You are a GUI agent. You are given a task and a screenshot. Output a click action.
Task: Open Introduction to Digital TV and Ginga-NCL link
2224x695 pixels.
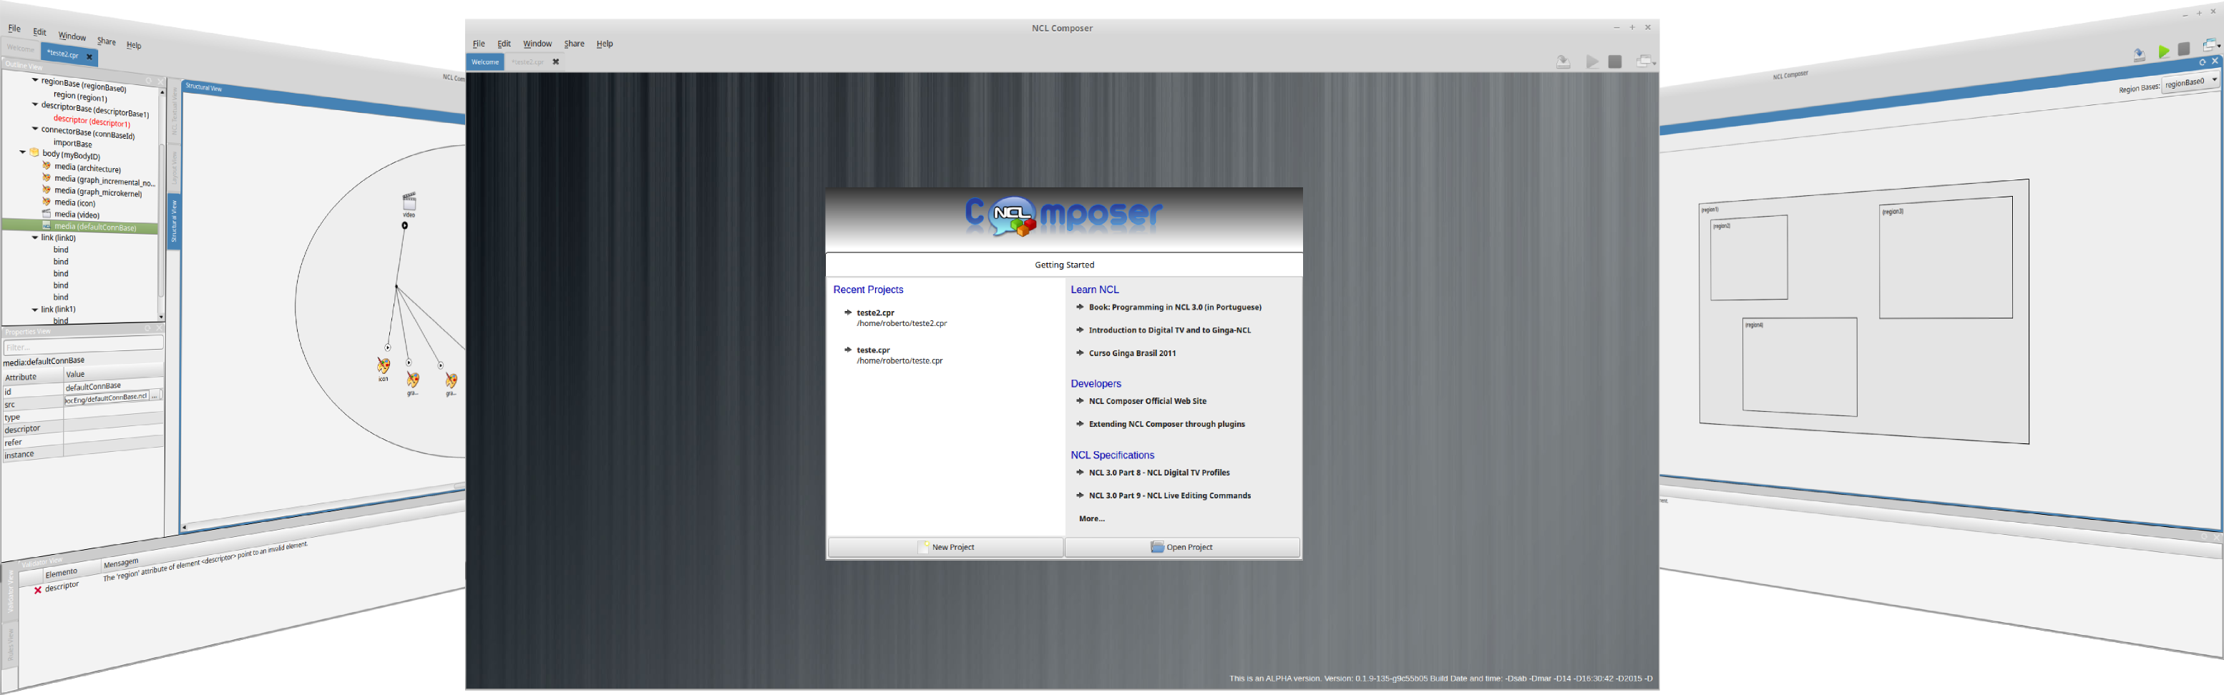[x=1170, y=330]
